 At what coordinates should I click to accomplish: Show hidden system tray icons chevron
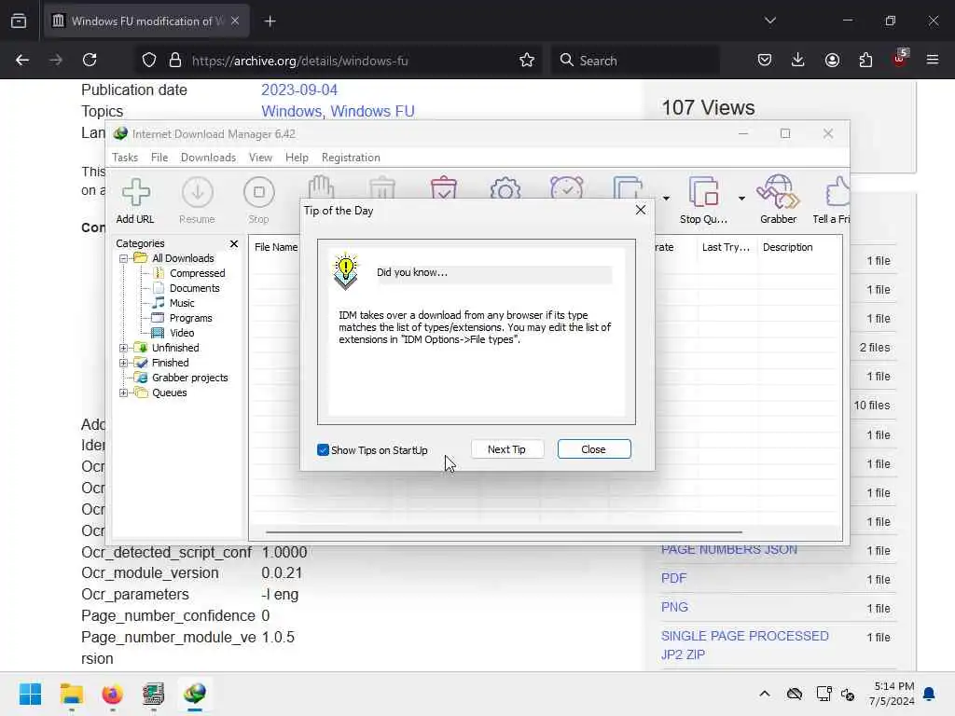pos(765,694)
